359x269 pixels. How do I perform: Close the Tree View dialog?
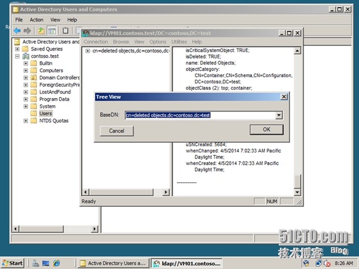pos(284,97)
